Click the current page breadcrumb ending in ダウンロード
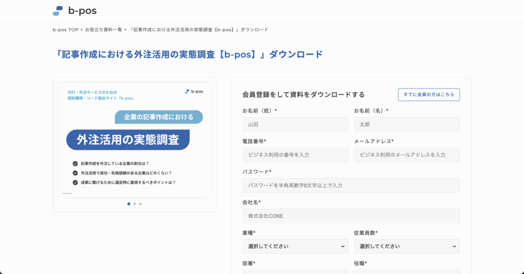The width and height of the screenshot is (524, 274). tap(199, 30)
